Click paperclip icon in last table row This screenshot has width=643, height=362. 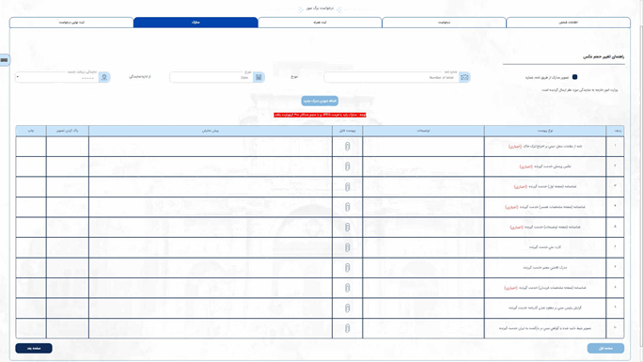click(347, 328)
